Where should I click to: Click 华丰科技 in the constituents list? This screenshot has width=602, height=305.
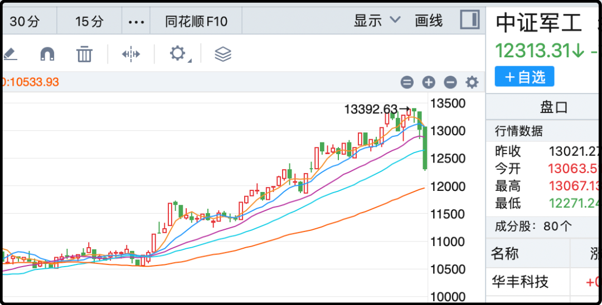pos(520,282)
